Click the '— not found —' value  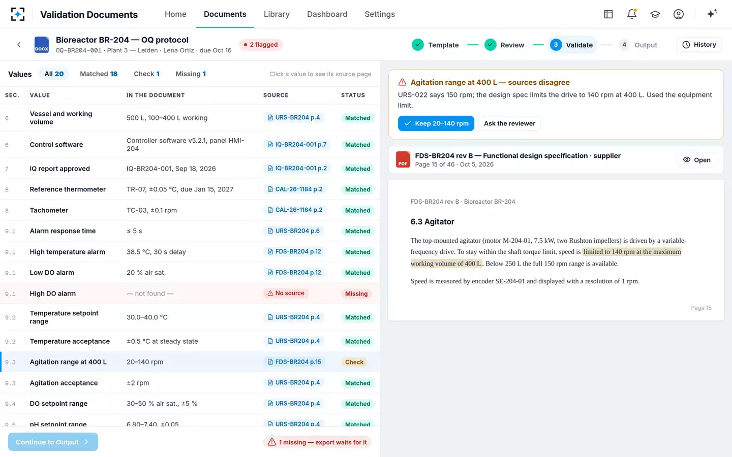click(150, 293)
